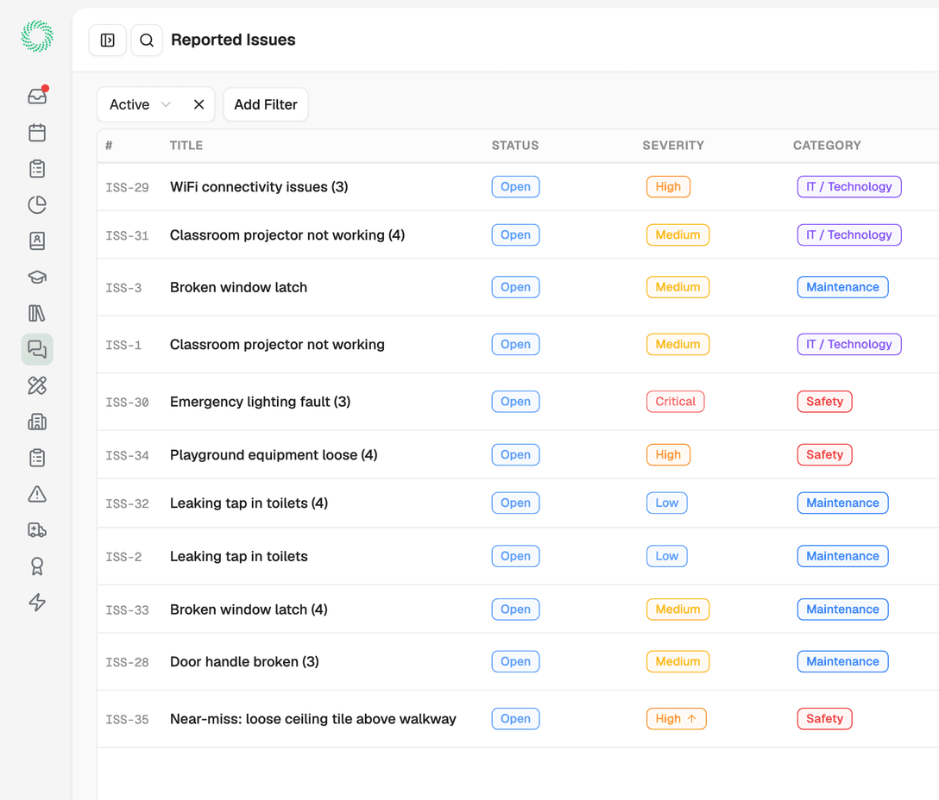
Task: Click the Open status badge for ISS-30
Action: click(515, 402)
